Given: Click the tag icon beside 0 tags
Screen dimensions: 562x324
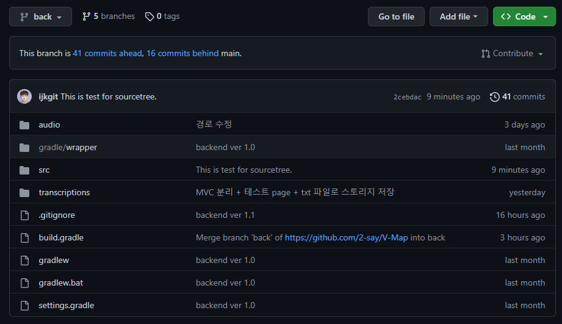Looking at the screenshot, I should [150, 16].
